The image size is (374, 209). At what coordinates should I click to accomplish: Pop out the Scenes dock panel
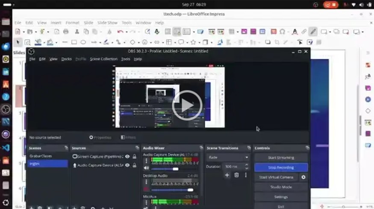[x=66, y=148]
